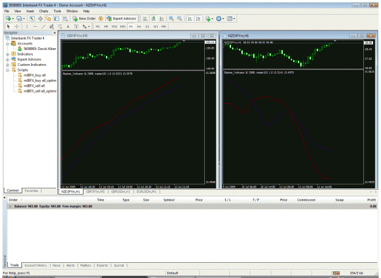The height and width of the screenshot is (278, 381).
Task: Open the Charts menu
Action: click(43, 11)
